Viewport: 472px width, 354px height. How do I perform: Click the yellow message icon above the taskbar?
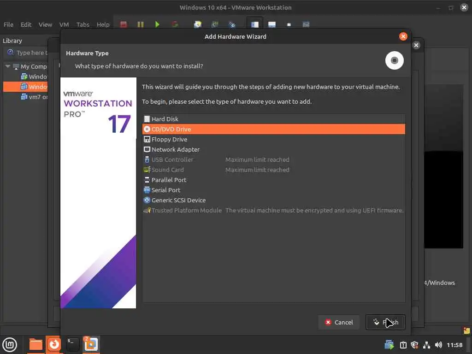tap(466, 331)
